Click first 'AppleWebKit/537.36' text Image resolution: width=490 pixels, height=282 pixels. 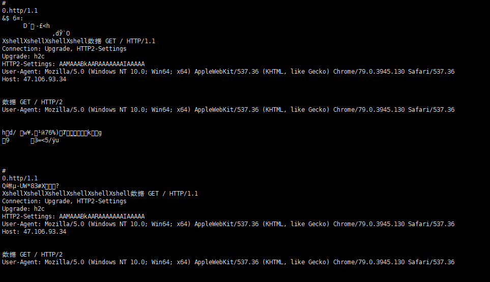tap(226, 72)
